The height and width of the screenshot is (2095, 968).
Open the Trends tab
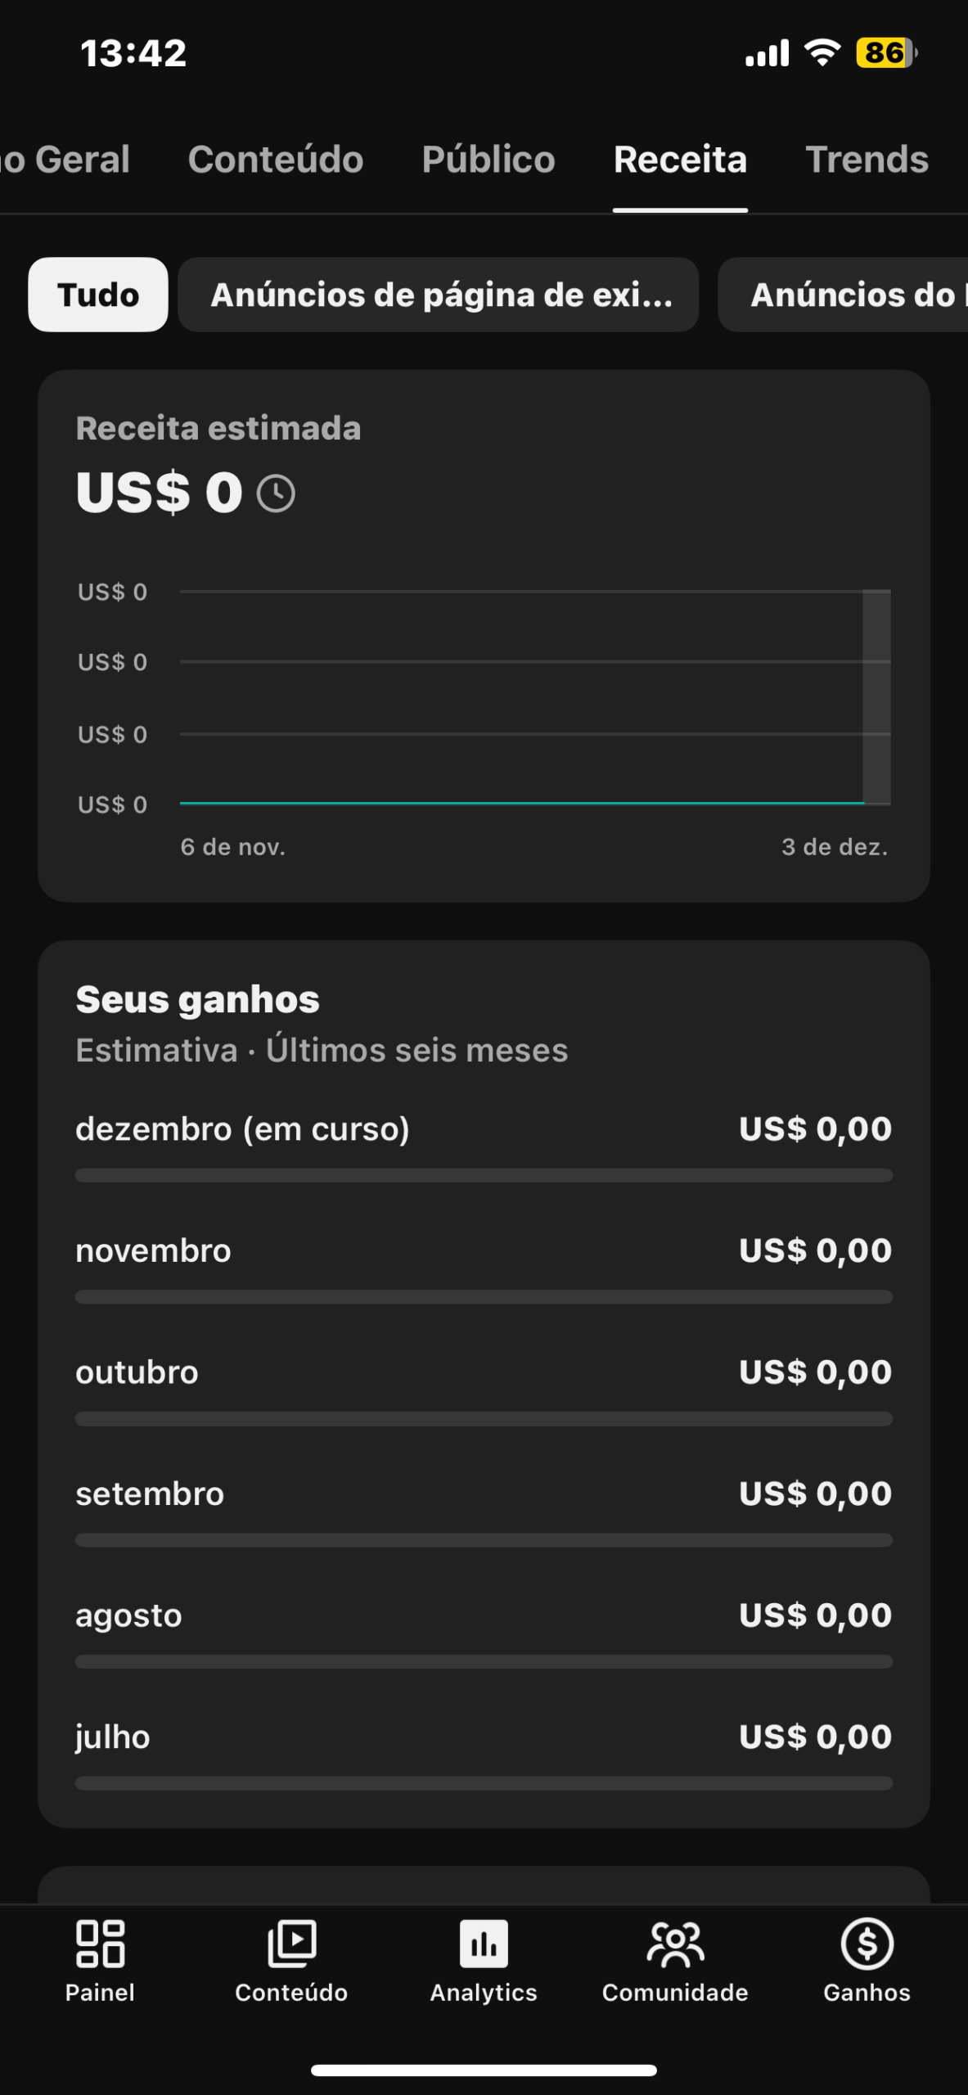coord(867,160)
